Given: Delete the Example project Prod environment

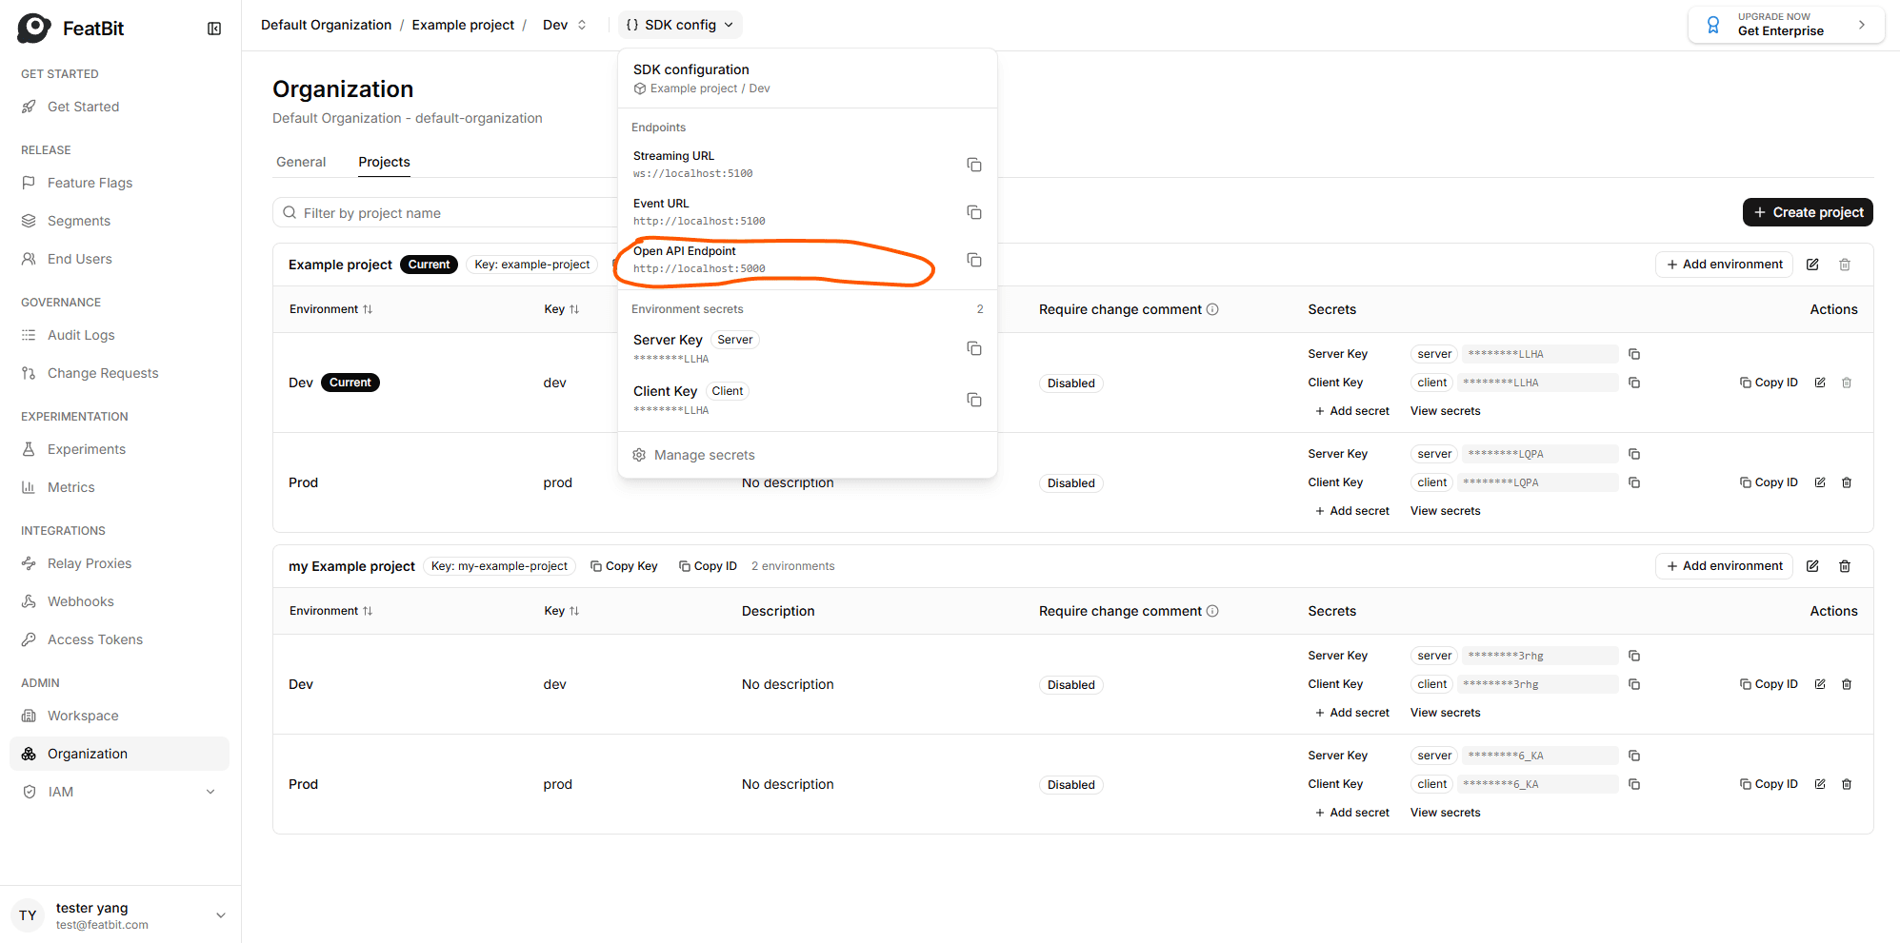Looking at the screenshot, I should point(1847,482).
